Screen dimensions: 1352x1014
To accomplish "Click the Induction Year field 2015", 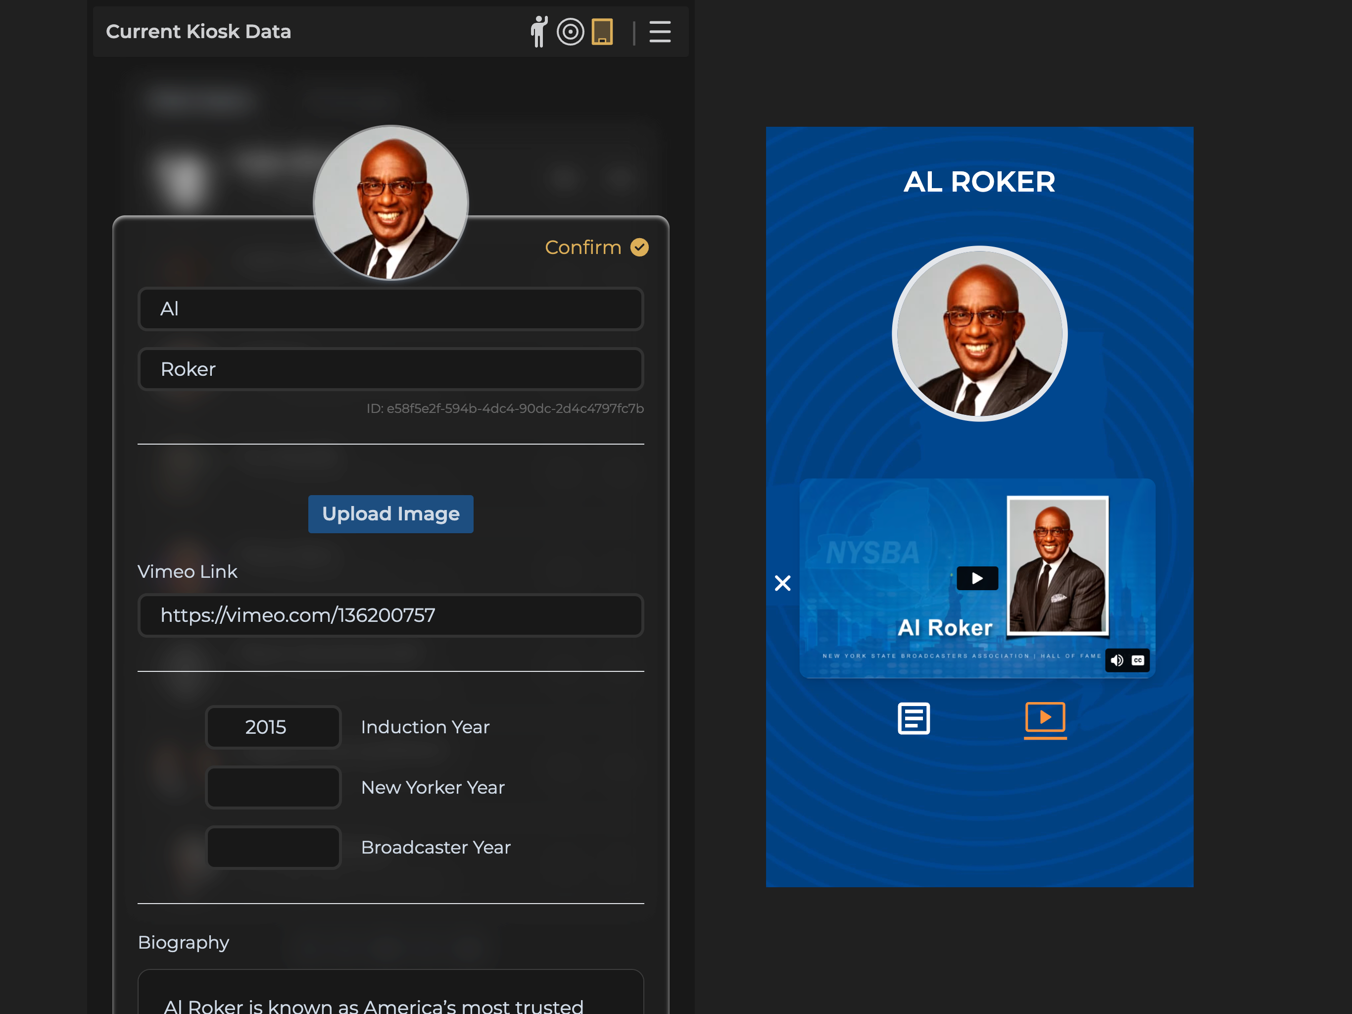I will pos(273,727).
